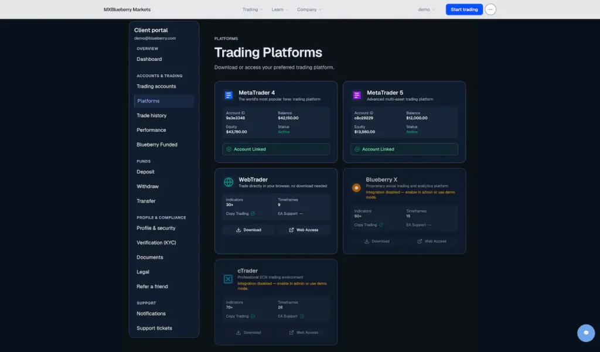Click the MetaTrader 4 Active status
This screenshot has width=600, height=352.
coord(284,132)
